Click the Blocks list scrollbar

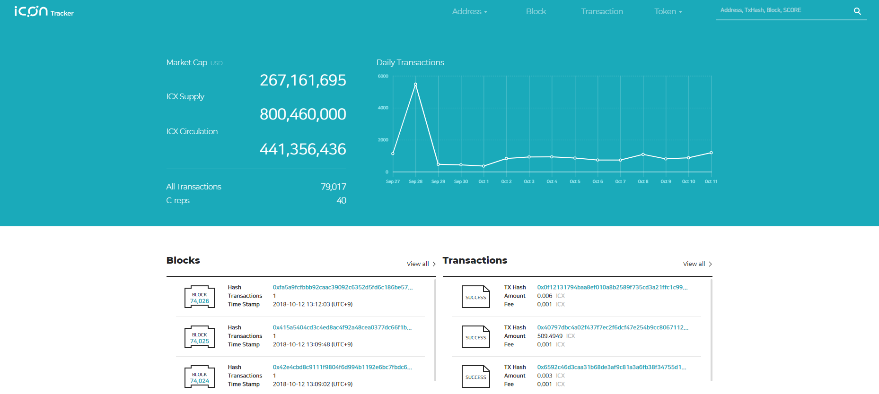(x=435, y=330)
